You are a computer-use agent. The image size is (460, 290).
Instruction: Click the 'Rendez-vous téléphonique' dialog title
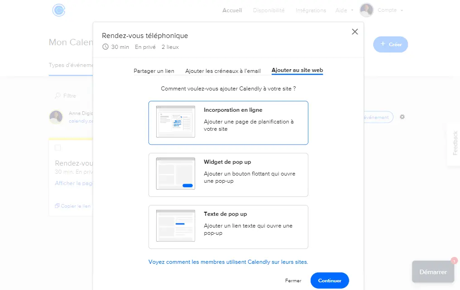(x=145, y=36)
